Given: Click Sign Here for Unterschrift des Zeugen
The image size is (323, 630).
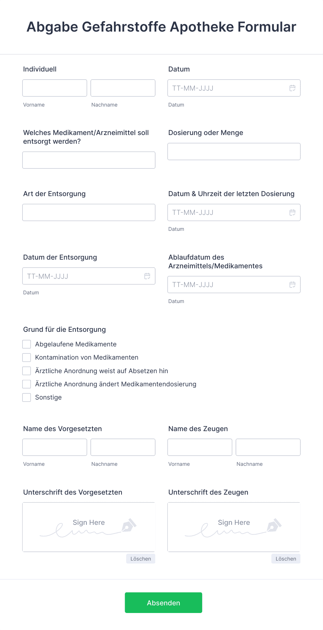Looking at the screenshot, I should (x=234, y=522).
